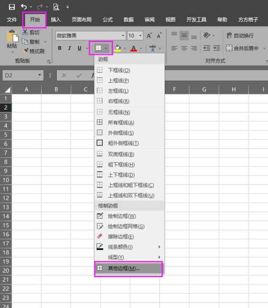Copy selection with 复制

(x=31, y=42)
